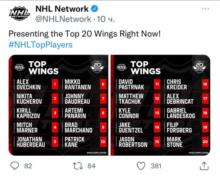Image resolution: width=220 pixels, height=179 pixels.
Task: Open the right Top Wings image
Action: coord(160,105)
